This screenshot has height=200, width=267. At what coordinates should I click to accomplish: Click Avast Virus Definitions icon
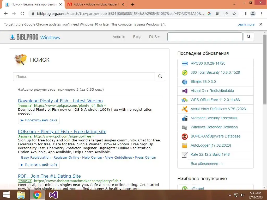click(185, 109)
